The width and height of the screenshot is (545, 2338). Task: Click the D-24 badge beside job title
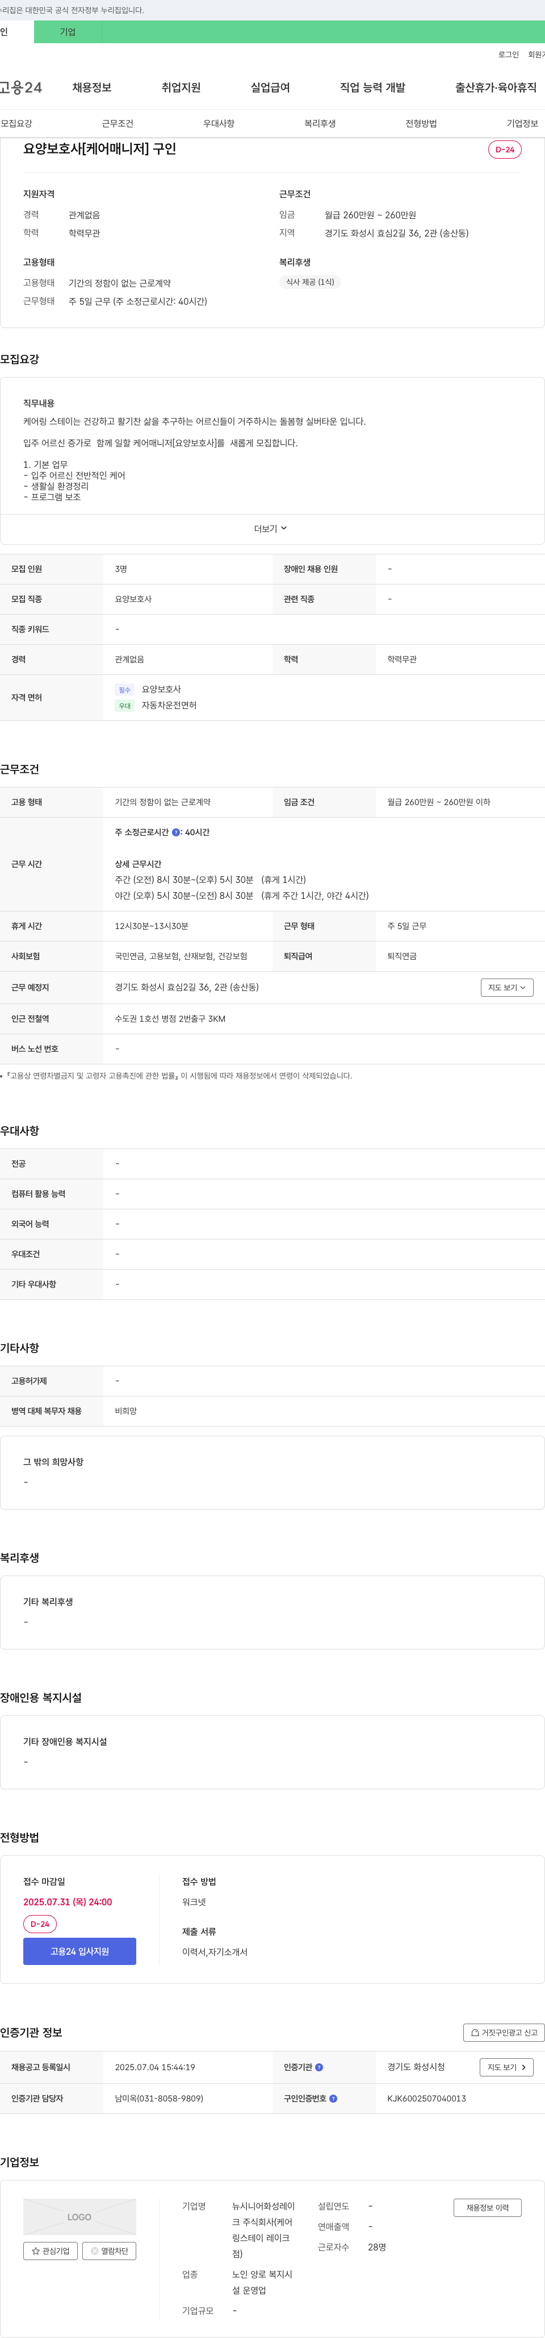coord(505,150)
